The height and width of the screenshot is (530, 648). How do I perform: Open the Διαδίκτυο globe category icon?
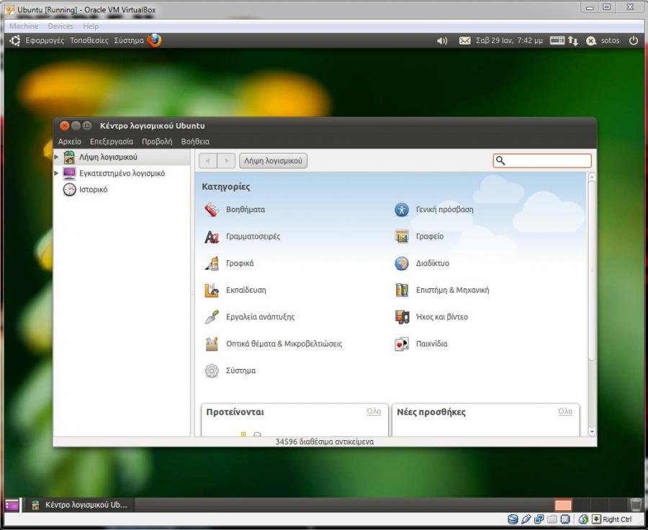[x=402, y=263]
